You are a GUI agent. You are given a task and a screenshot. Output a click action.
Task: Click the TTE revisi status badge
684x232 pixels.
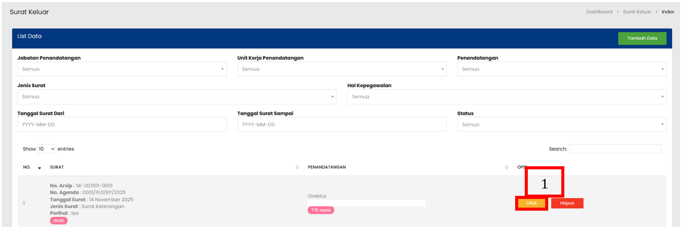pyautogui.click(x=321, y=210)
